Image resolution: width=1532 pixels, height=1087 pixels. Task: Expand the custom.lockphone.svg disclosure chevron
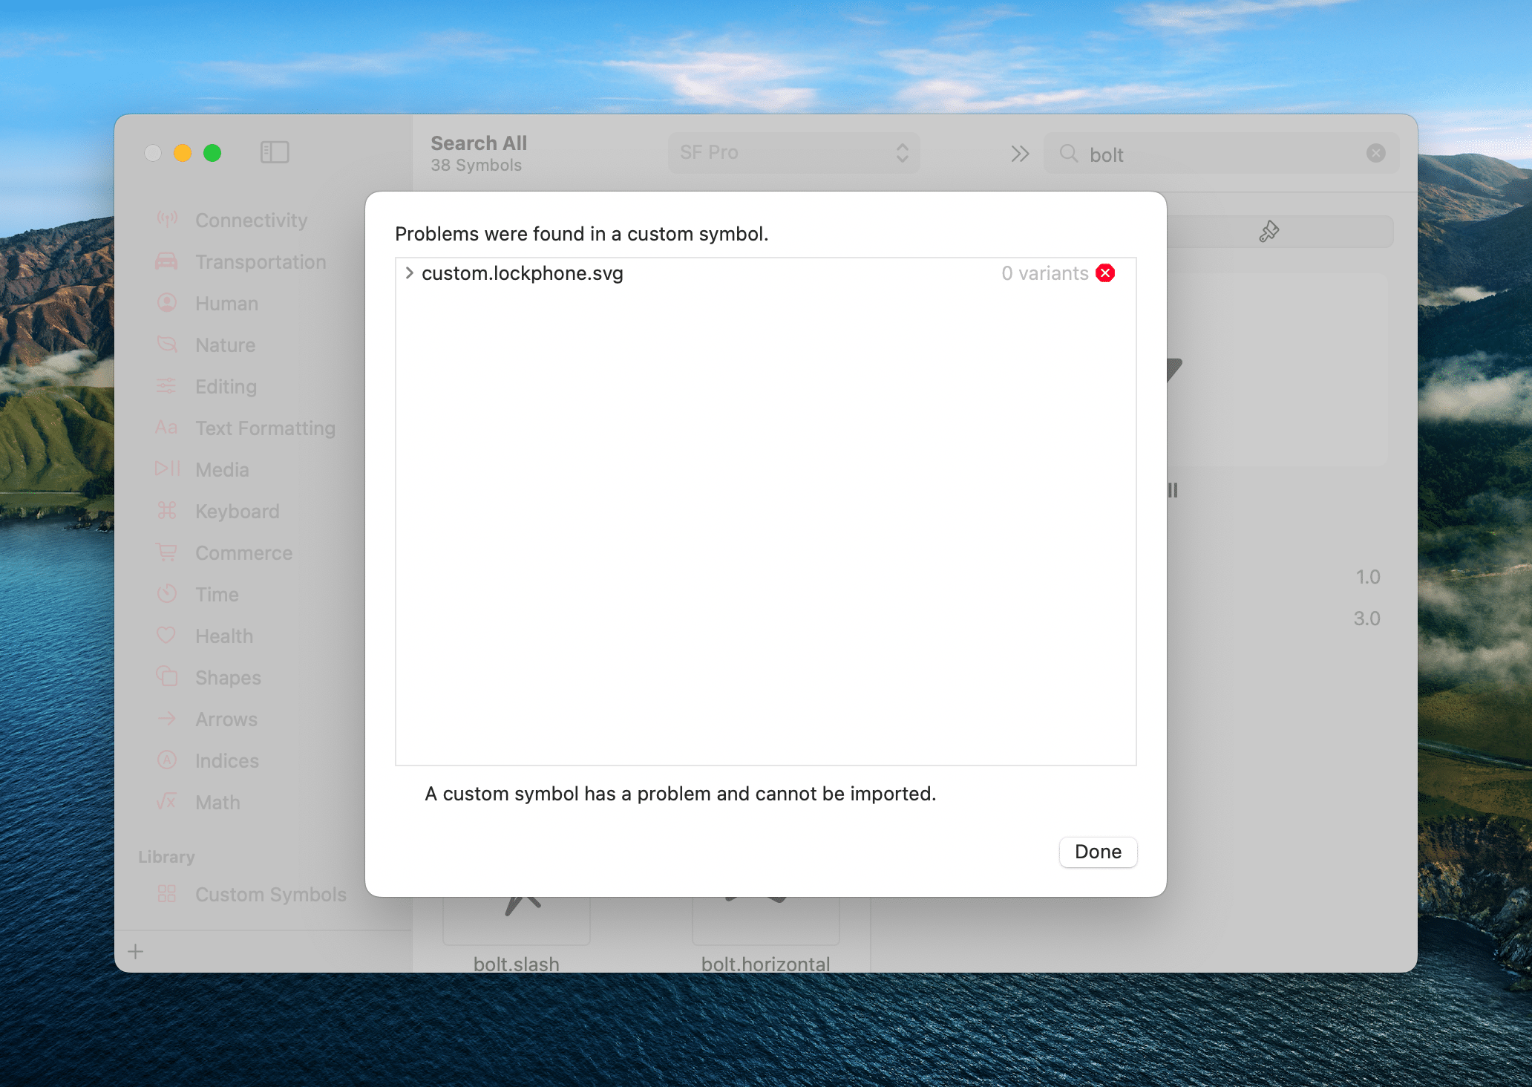click(409, 273)
